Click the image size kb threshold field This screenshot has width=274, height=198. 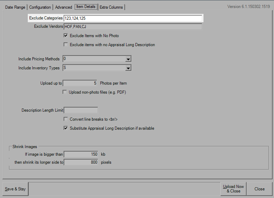pos(81,154)
